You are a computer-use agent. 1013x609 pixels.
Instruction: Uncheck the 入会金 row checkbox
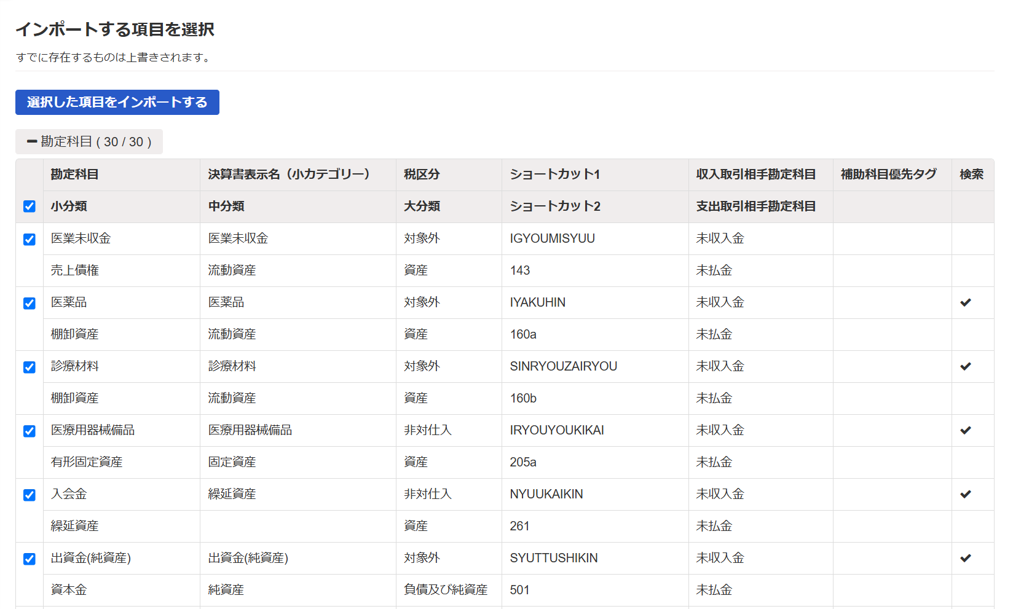click(x=29, y=495)
